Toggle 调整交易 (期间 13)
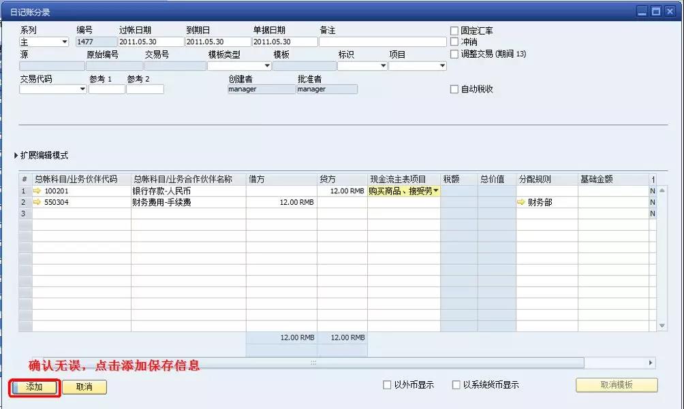Viewport: 684px width, 409px height. tap(454, 54)
